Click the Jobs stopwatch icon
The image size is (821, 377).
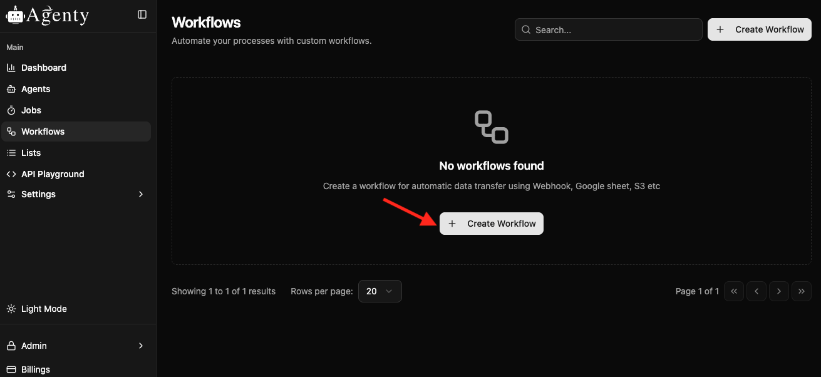pyautogui.click(x=11, y=110)
